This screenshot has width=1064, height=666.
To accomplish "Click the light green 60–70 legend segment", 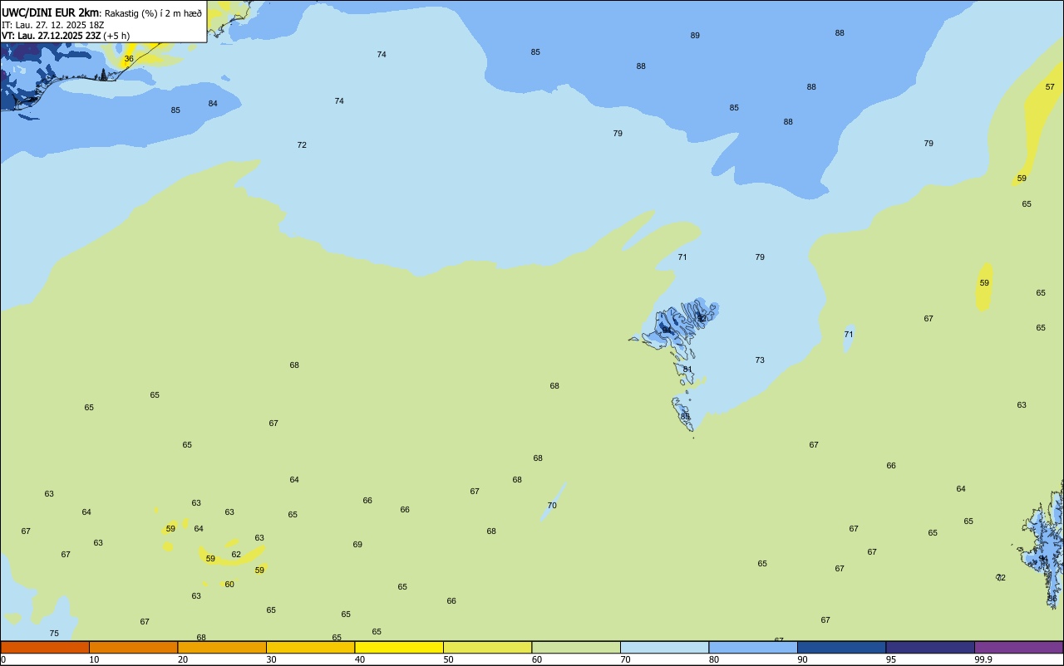I will pos(576,647).
